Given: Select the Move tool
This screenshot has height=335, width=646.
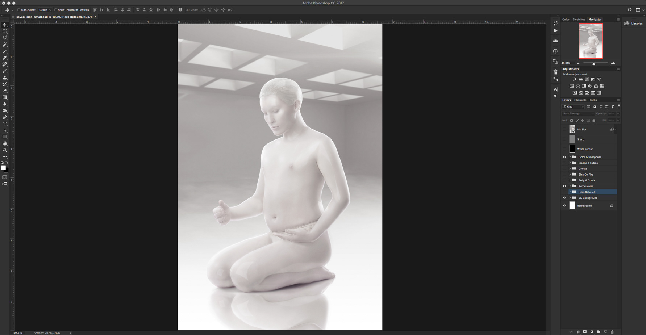Looking at the screenshot, I should tap(5, 25).
